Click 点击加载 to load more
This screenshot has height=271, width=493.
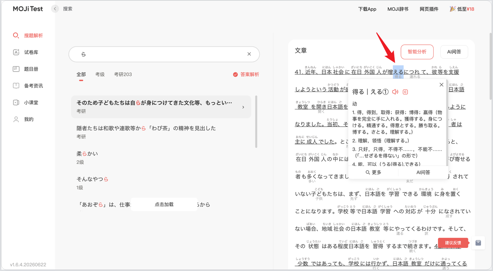point(164,204)
